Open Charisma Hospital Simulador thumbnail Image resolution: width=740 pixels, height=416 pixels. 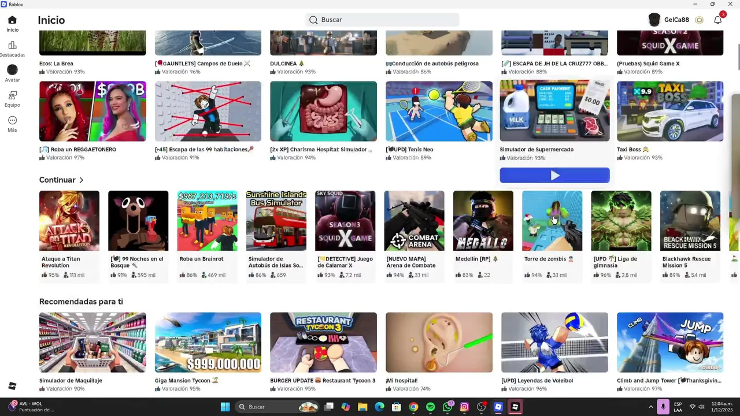323,111
